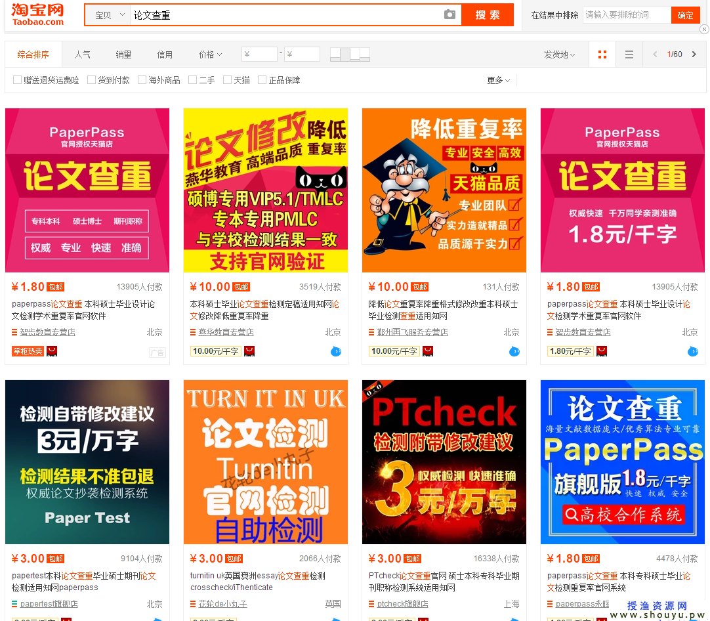The height and width of the screenshot is (621, 710).
Task: Open the 价格 sort dropdown
Action: pyautogui.click(x=210, y=54)
